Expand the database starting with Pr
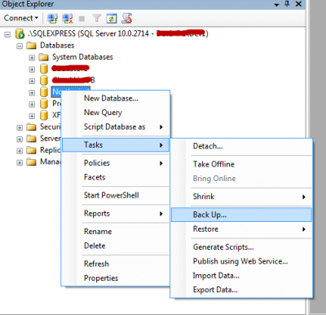This screenshot has height=315, width=326. pyautogui.click(x=32, y=104)
